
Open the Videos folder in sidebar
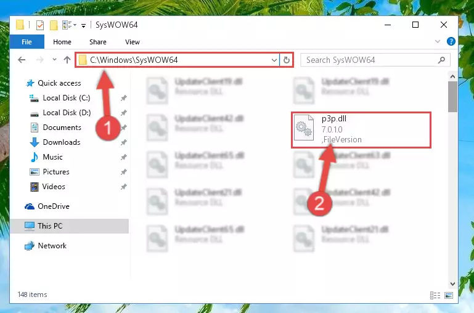pos(47,187)
